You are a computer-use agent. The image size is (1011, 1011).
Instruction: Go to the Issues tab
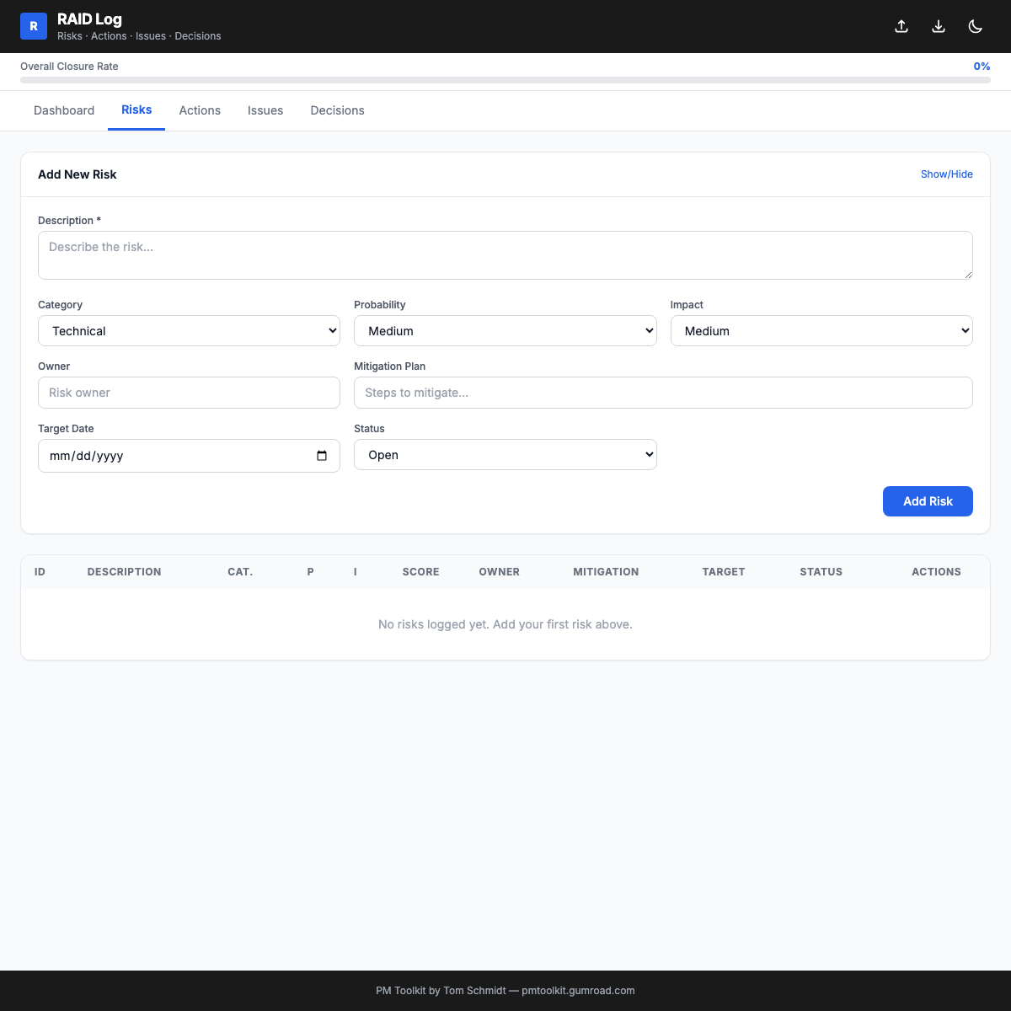(265, 110)
